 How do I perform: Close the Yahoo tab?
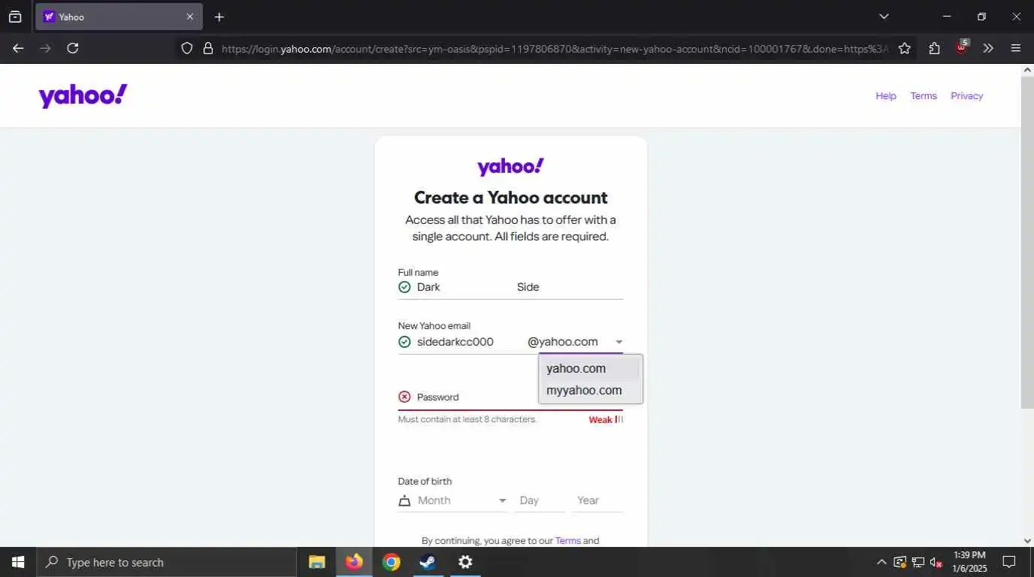[x=190, y=17]
